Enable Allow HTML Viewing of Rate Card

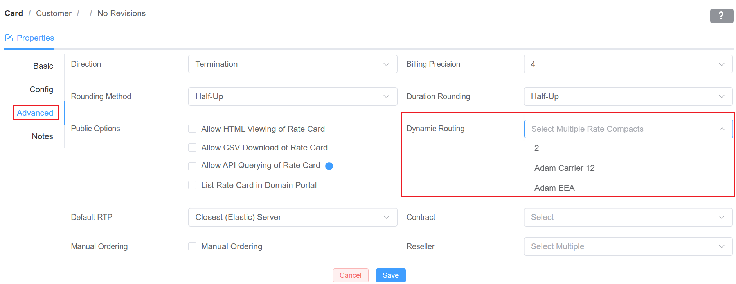[x=192, y=129]
